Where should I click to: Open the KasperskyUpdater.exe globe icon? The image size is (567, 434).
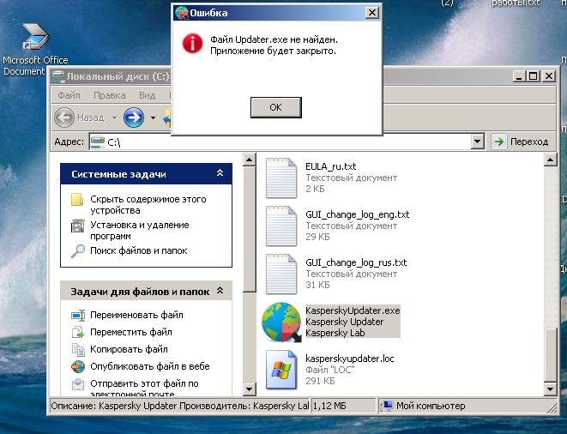281,322
